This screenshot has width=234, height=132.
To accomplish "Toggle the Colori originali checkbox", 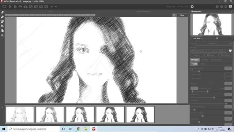I will pyautogui.click(x=192, y=69).
